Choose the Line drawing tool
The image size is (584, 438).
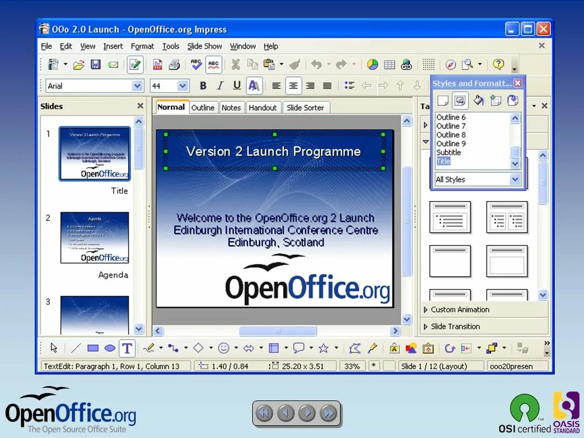click(76, 348)
